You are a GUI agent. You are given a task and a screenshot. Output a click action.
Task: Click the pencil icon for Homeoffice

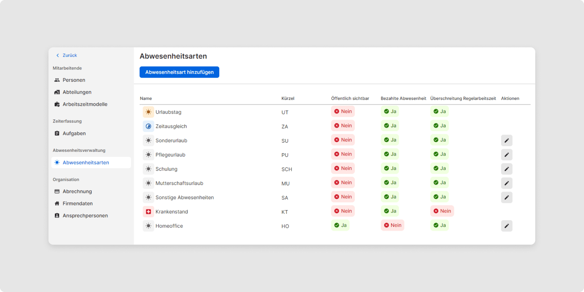click(506, 226)
